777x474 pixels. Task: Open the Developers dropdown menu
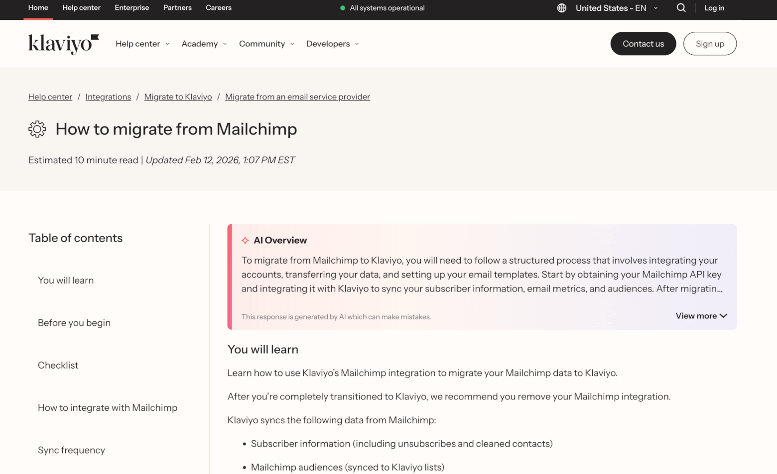coord(332,44)
